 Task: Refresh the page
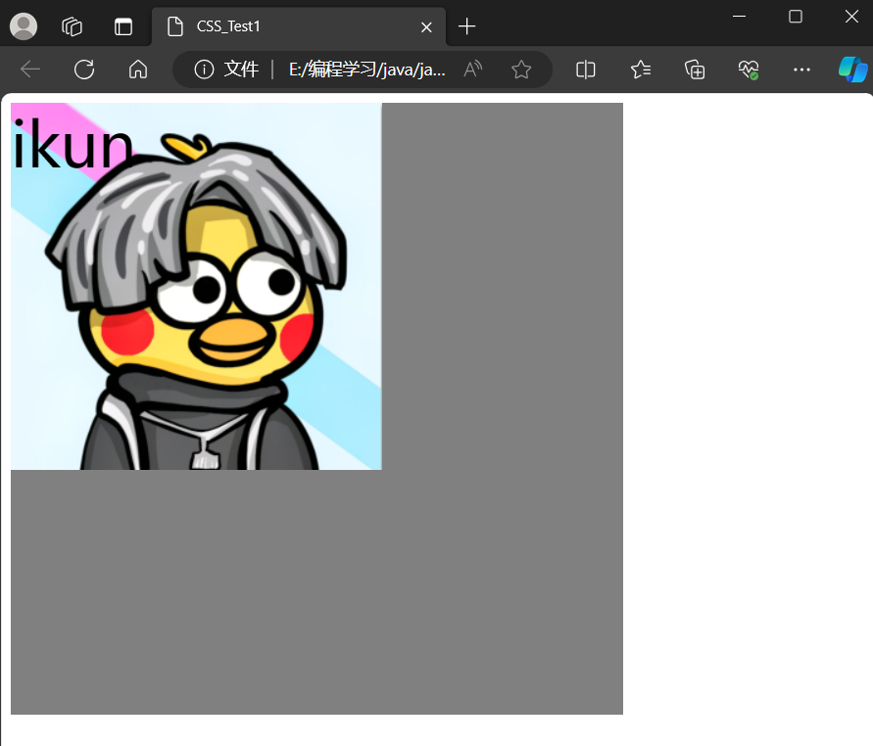click(84, 70)
